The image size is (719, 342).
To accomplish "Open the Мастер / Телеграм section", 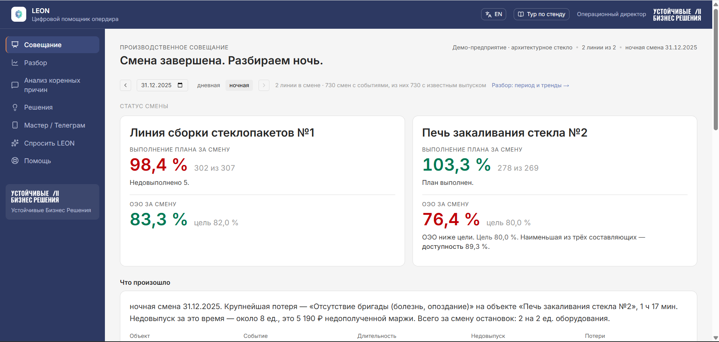I will click(x=52, y=125).
